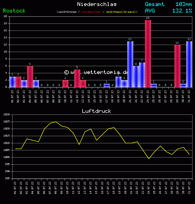This screenshot has width=195, height=204.
Task: Click the red 19 mm bar for 24.07.23
Action: pyautogui.click(x=148, y=54)
